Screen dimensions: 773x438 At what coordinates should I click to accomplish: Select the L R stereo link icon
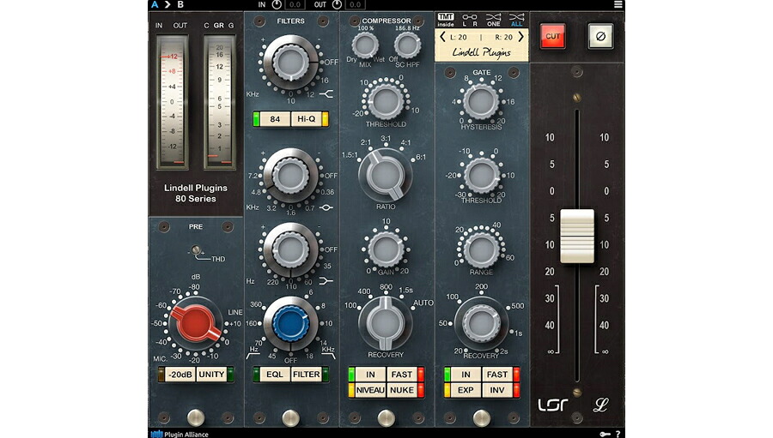point(469,20)
